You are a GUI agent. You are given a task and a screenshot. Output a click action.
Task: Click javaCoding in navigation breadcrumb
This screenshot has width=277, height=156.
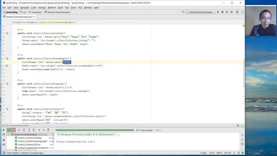[10, 12]
